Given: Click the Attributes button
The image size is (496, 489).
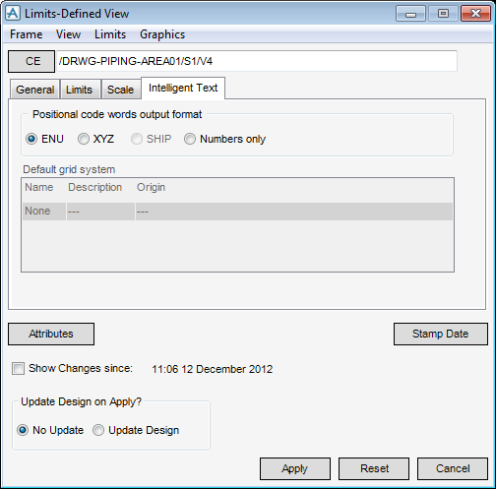Looking at the screenshot, I should 51,334.
